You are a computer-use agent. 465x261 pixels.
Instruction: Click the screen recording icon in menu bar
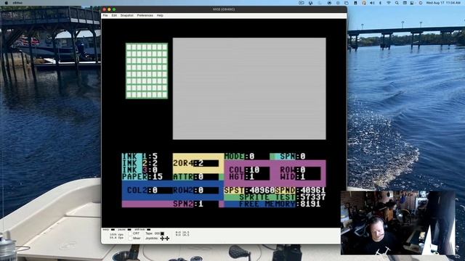click(x=302, y=3)
